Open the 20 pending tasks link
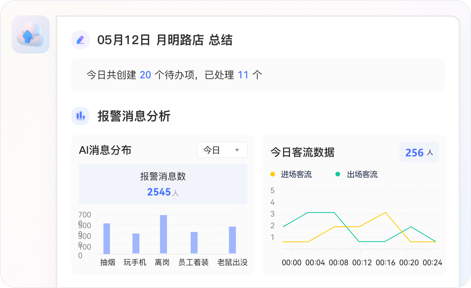Image resolution: width=471 pixels, height=288 pixels. [x=145, y=75]
